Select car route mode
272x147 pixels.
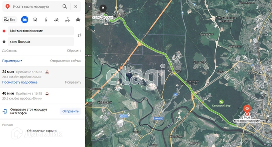[25, 20]
